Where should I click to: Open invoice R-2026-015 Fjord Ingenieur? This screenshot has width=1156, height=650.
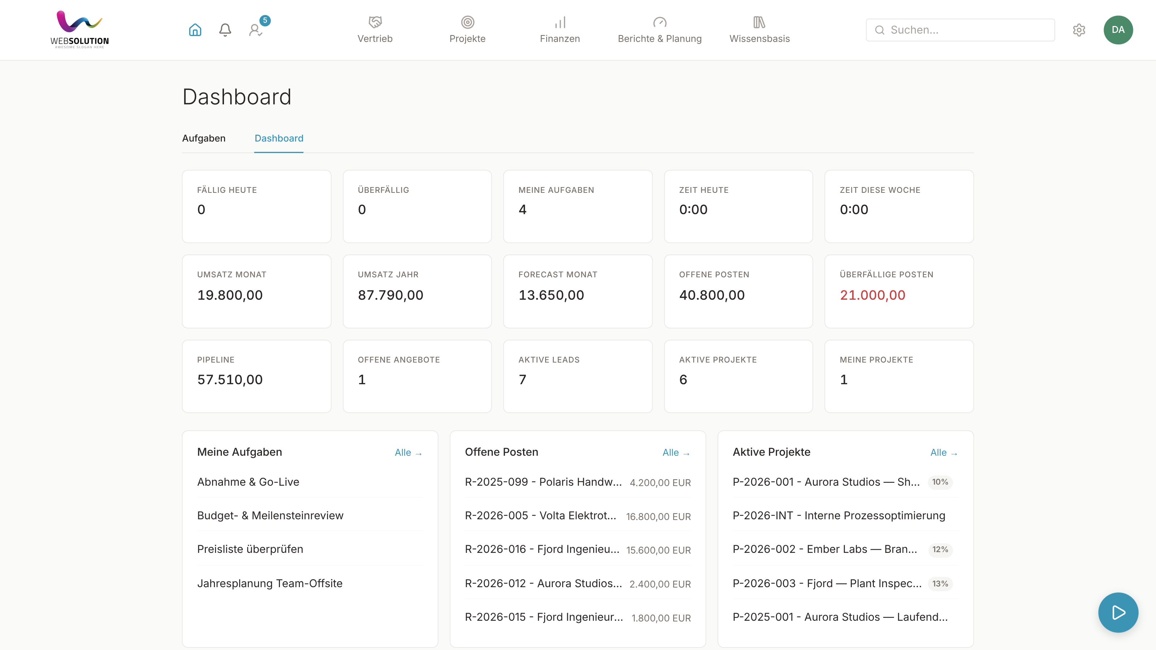point(578,617)
